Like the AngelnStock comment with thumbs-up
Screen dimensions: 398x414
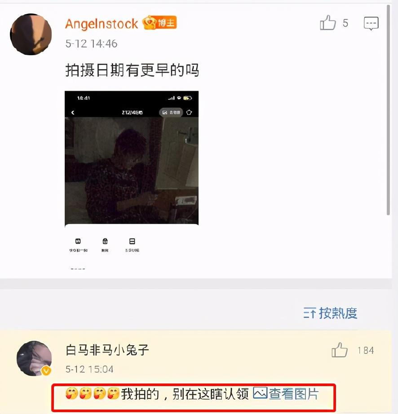328,23
